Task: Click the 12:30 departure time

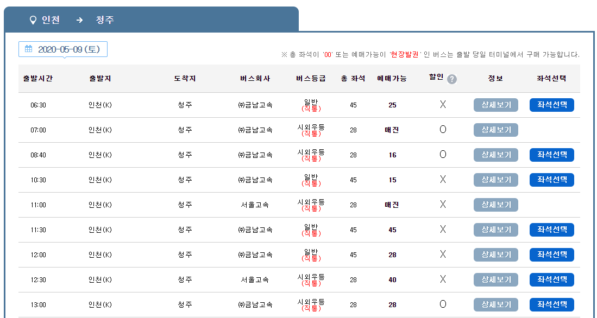Action: [38, 280]
